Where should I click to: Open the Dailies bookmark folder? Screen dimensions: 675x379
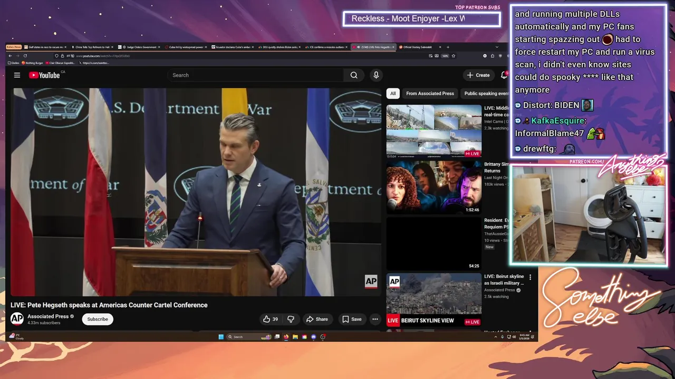[13, 63]
